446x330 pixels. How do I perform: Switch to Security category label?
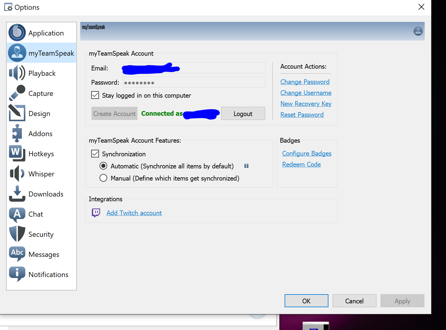point(41,234)
